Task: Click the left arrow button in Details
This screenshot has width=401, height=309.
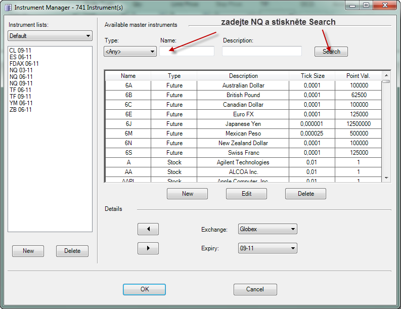Action: tap(148, 229)
